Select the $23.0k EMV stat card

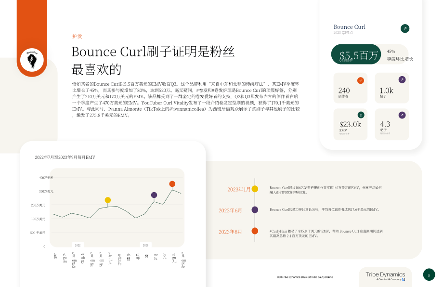[351, 124]
